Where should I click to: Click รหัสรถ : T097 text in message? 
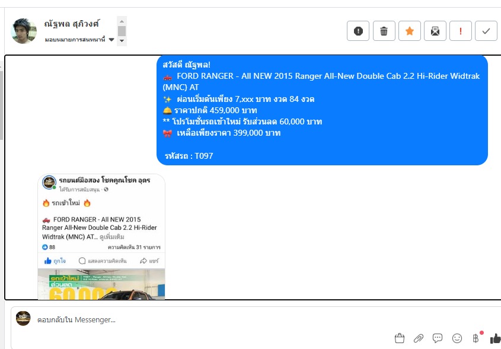click(189, 156)
